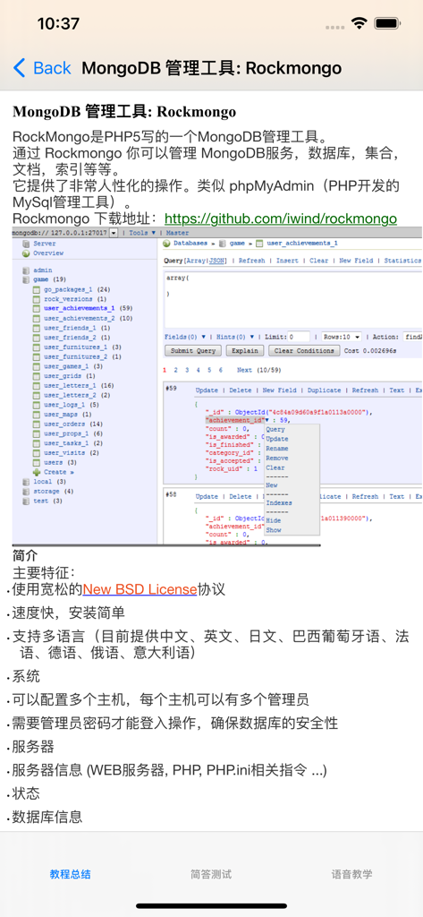Viewport: 423px width, 917px height.
Task: Select the '简介' section heading
Action: pos(24,554)
